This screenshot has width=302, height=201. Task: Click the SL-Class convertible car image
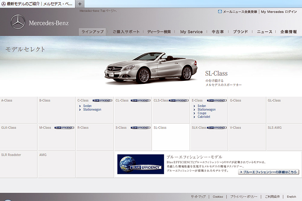tap(151, 68)
